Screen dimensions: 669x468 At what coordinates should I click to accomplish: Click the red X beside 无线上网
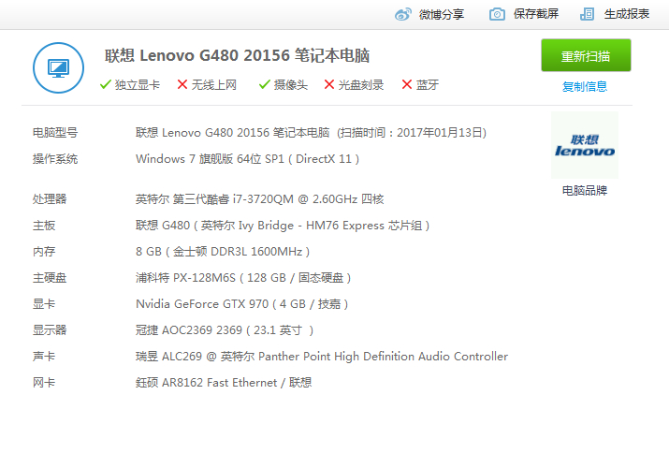(x=182, y=84)
